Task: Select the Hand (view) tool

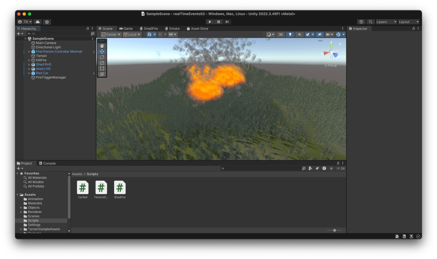Action: 102,46
